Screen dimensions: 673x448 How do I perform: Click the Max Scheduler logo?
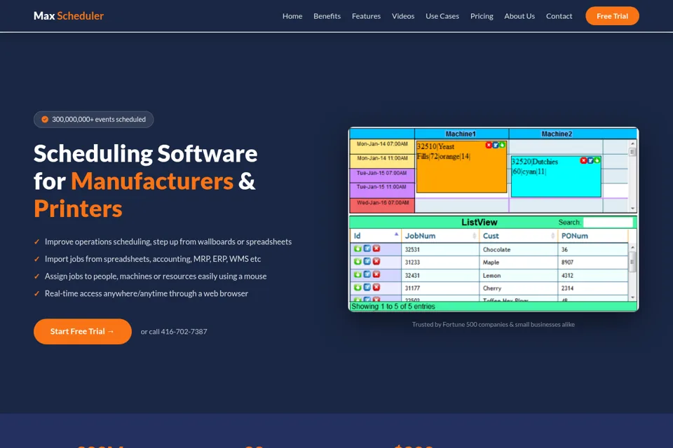tap(69, 16)
